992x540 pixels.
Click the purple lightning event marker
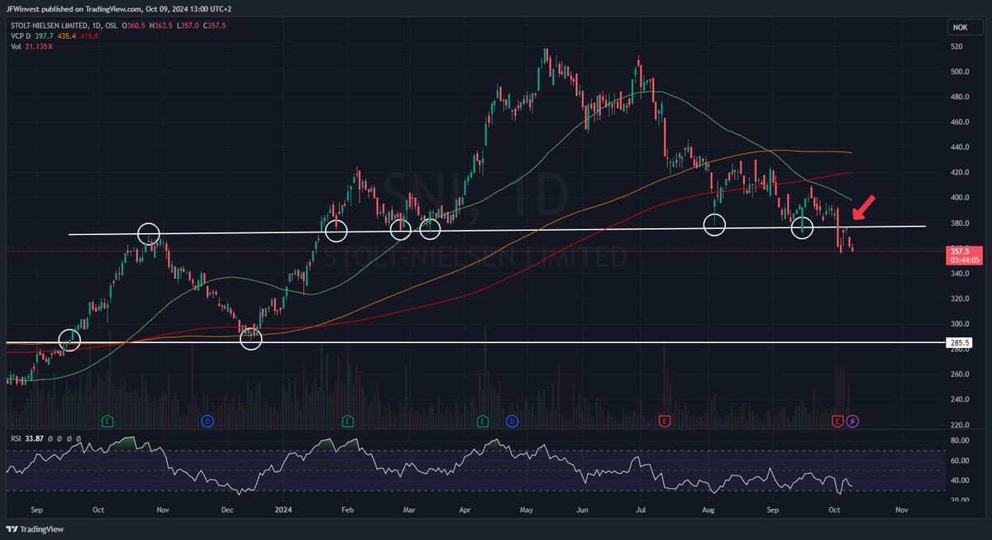(853, 421)
